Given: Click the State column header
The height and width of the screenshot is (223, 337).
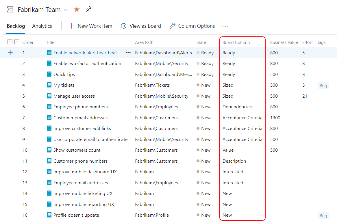Looking at the screenshot, I should [x=201, y=42].
